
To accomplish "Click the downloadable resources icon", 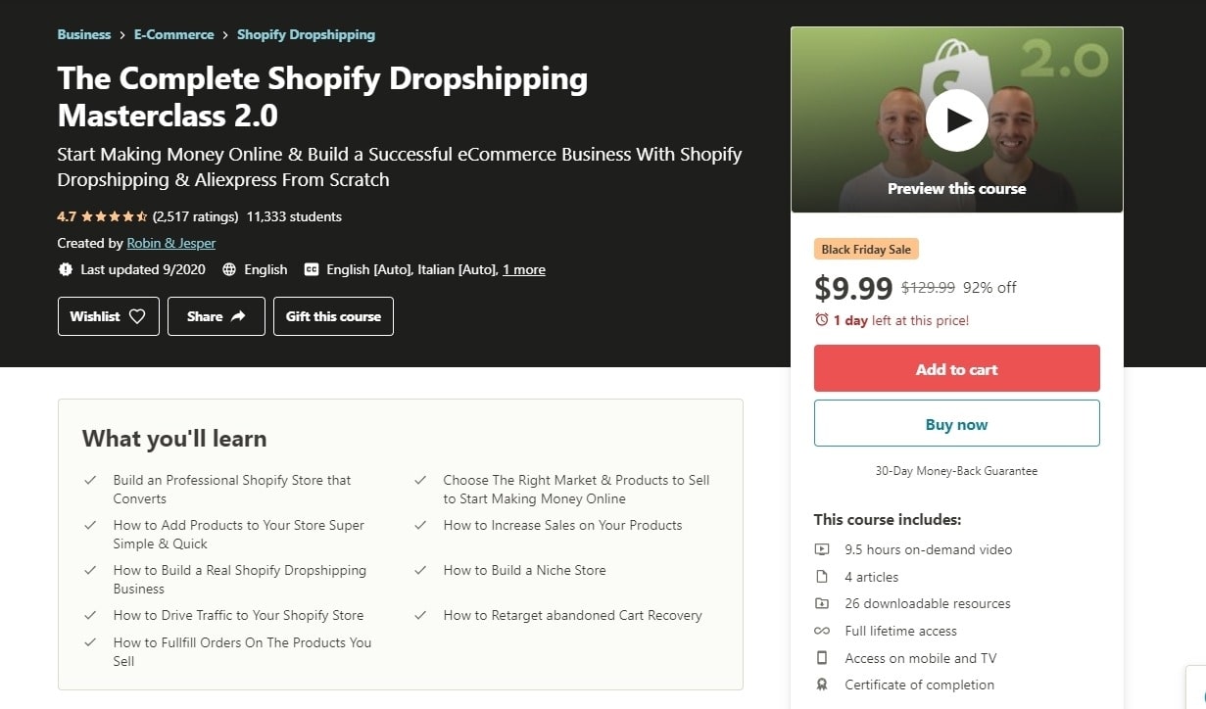I will pyautogui.click(x=822, y=603).
